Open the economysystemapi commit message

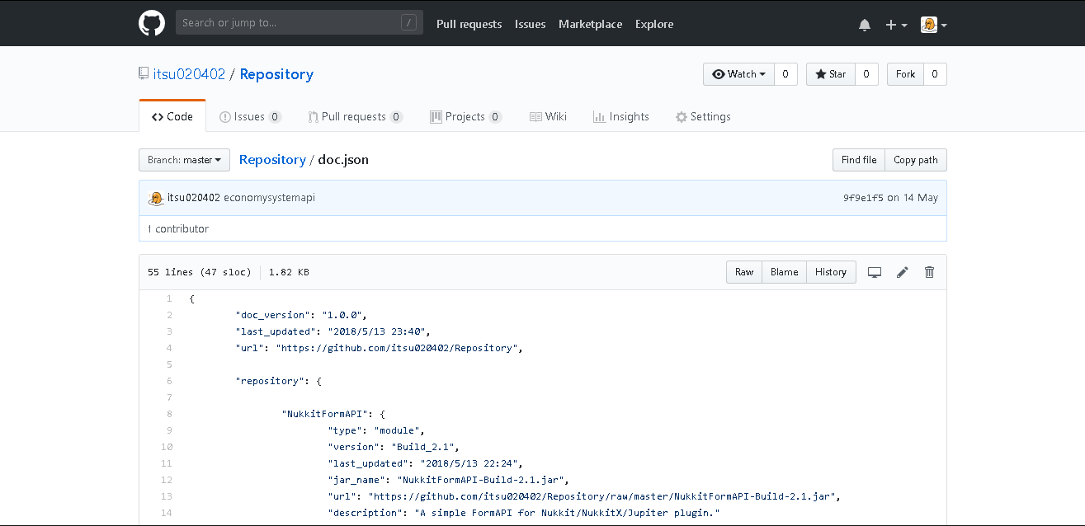pyautogui.click(x=269, y=198)
